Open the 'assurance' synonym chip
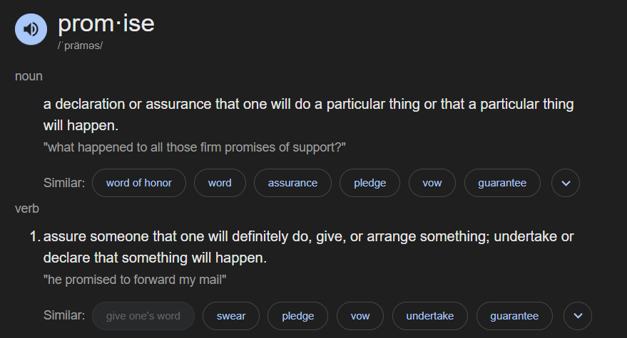Screen dimensions: 627x338 292,183
